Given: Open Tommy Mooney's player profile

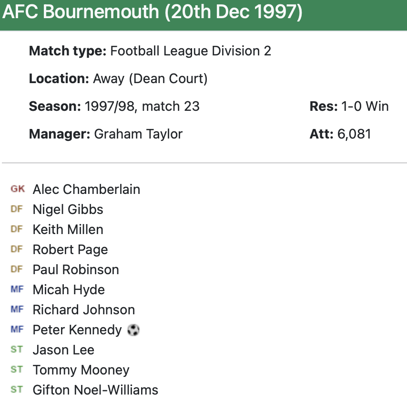Looking at the screenshot, I should click(81, 370).
